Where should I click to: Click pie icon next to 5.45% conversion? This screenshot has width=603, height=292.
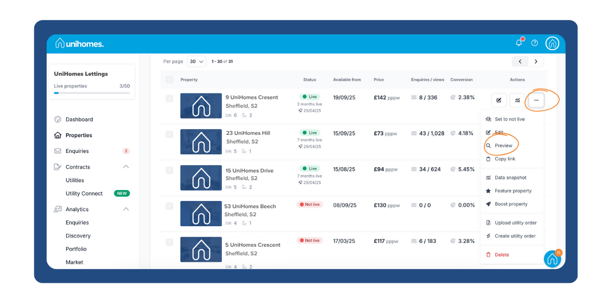[453, 169]
